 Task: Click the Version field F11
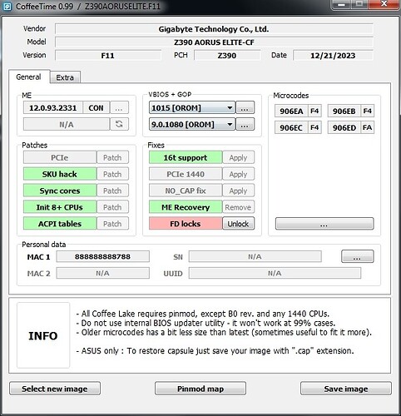(108, 55)
